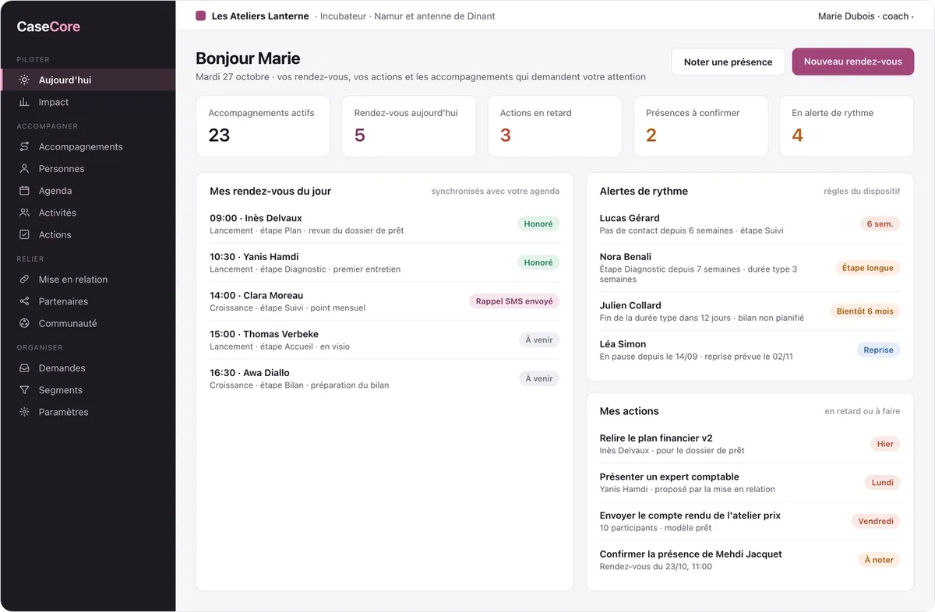Open the 09:00 Inès Delvaux appointment
Image resolution: width=935 pixels, height=612 pixels.
click(384, 223)
